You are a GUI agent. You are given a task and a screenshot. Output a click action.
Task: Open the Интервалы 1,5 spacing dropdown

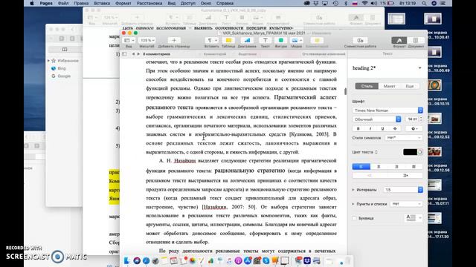pos(403,190)
